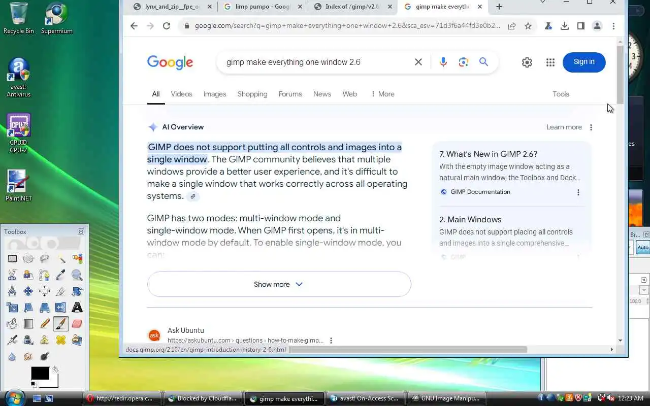Activate the Paths tool
Viewport: 650px width, 406px height.
point(45,275)
